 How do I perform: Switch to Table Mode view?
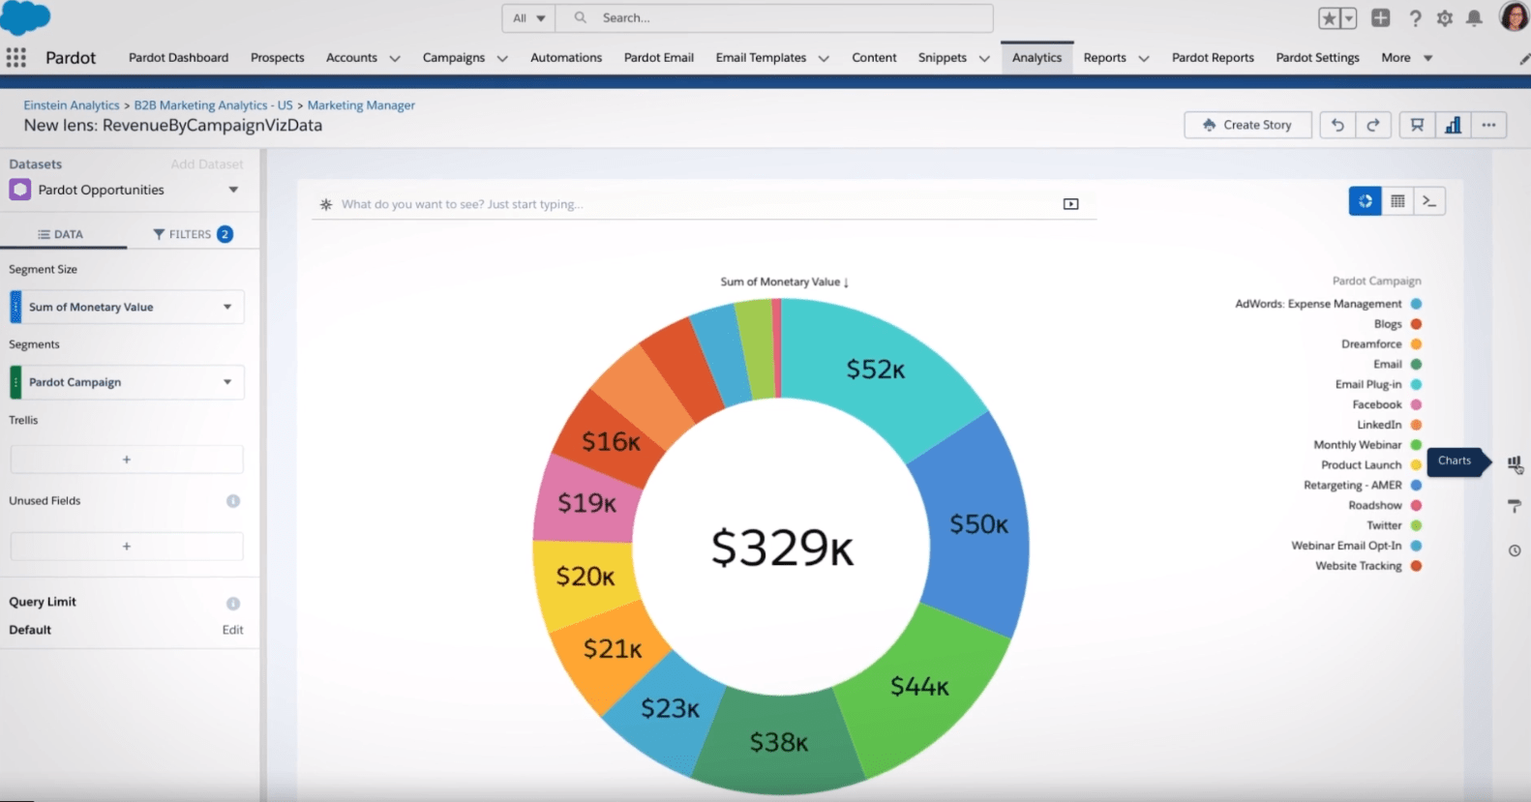[x=1397, y=201]
